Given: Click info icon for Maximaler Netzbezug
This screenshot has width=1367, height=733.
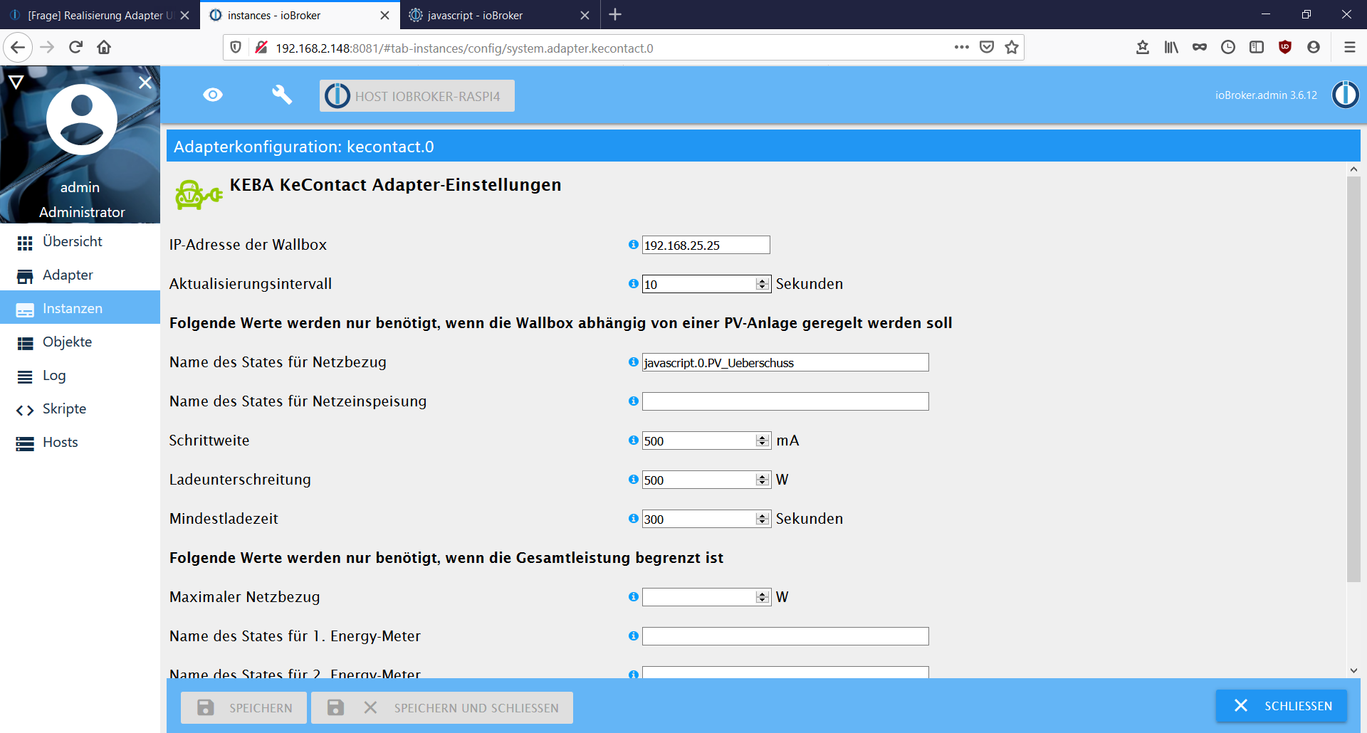Looking at the screenshot, I should 633,596.
